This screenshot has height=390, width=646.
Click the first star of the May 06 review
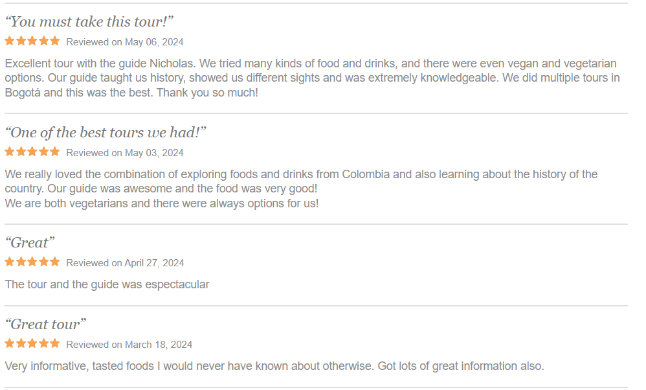[x=10, y=41]
